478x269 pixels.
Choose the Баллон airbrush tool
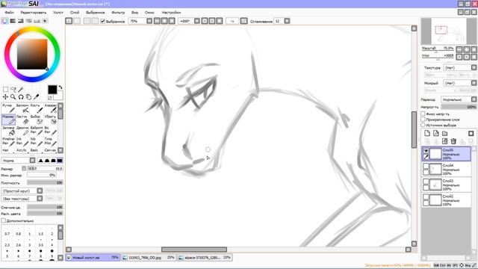(x=22, y=108)
